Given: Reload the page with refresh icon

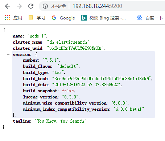Looking at the screenshot, I should 31,6.
